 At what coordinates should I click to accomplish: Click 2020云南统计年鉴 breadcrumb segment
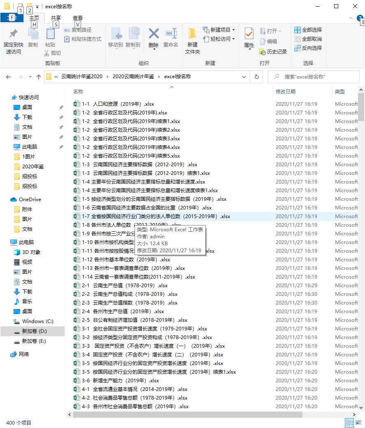pyautogui.click(x=133, y=77)
